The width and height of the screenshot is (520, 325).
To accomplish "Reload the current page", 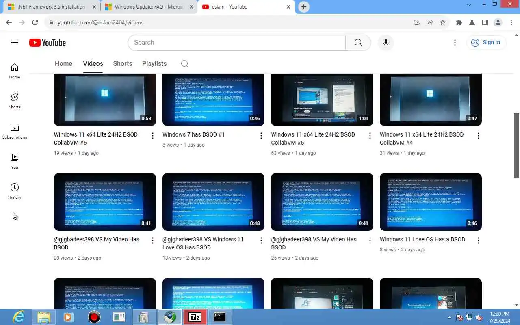I will coord(35,22).
